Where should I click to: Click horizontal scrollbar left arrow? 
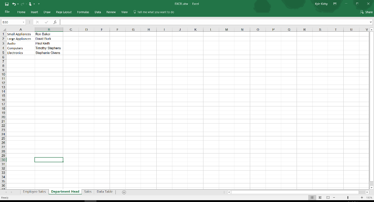pyautogui.click(x=229, y=192)
